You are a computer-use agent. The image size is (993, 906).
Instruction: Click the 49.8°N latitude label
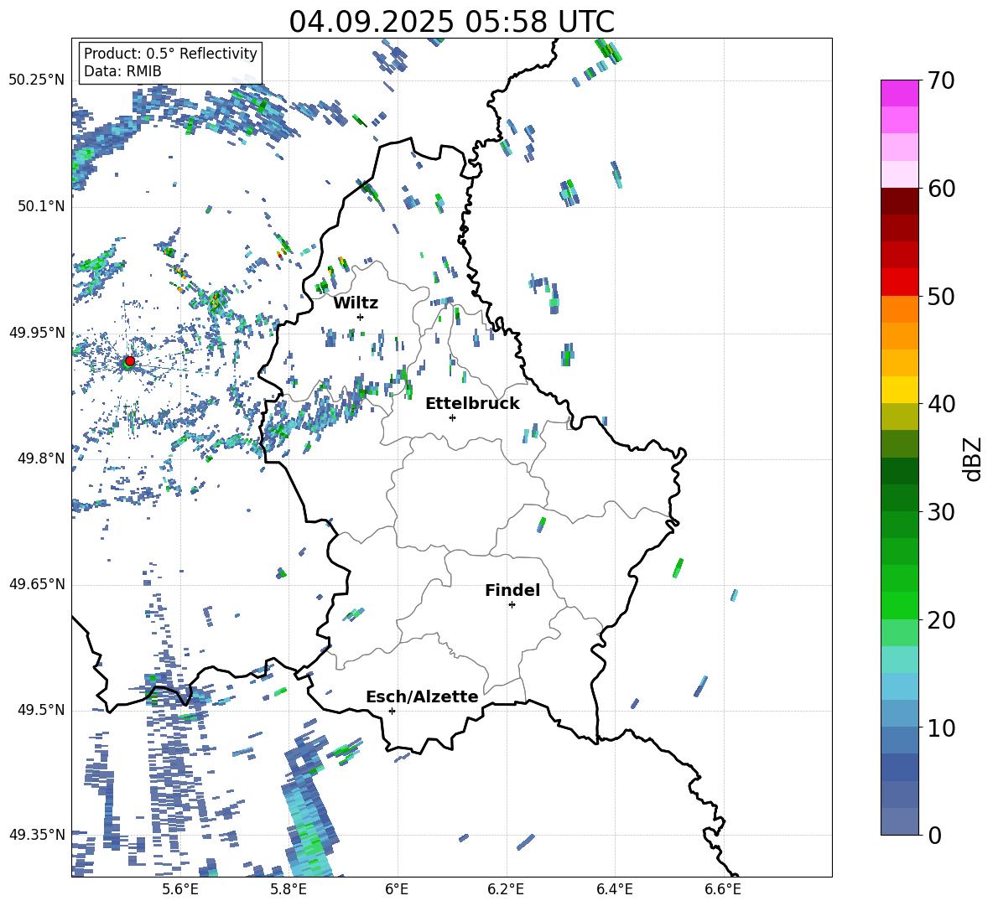(41, 458)
